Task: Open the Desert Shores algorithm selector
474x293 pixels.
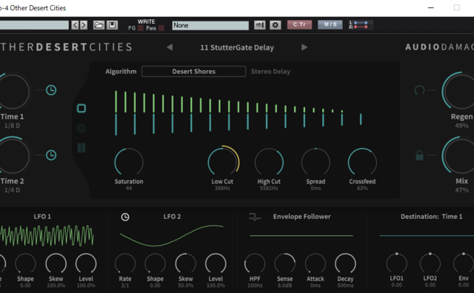Action: [x=194, y=72]
